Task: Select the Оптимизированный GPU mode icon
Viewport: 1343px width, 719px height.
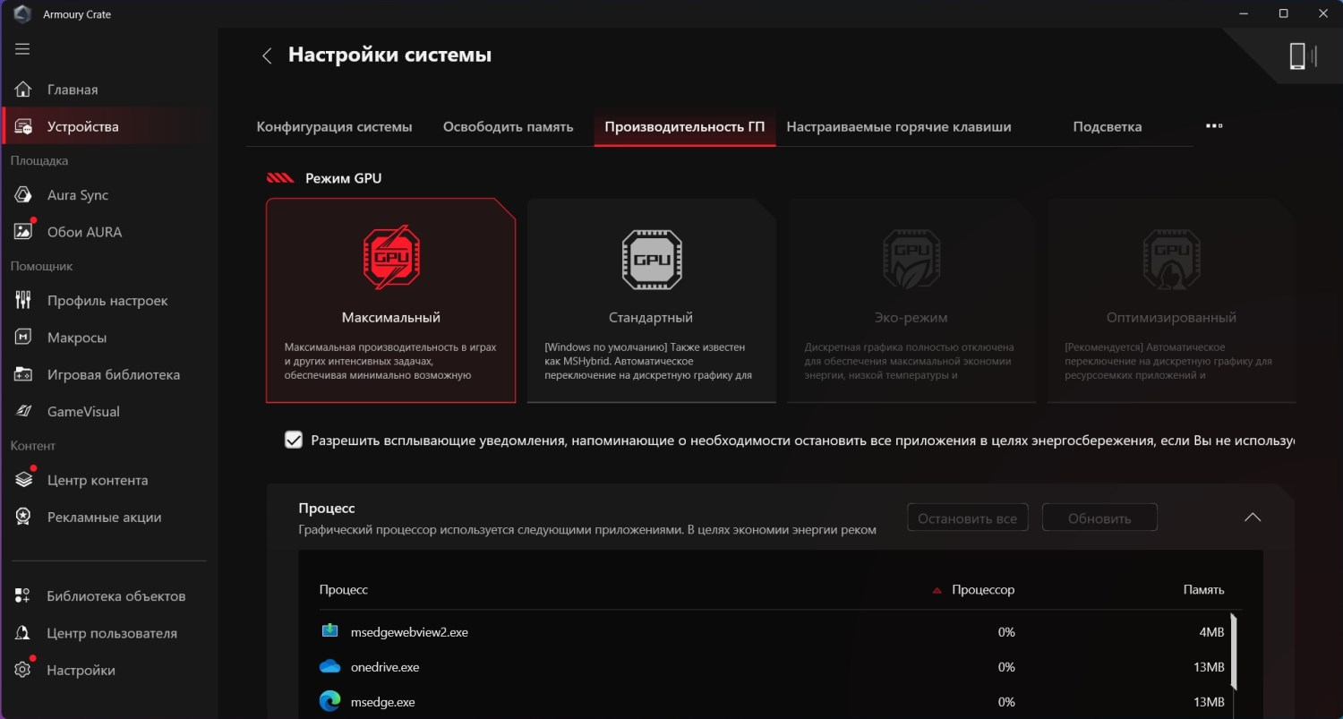Action: tap(1171, 260)
